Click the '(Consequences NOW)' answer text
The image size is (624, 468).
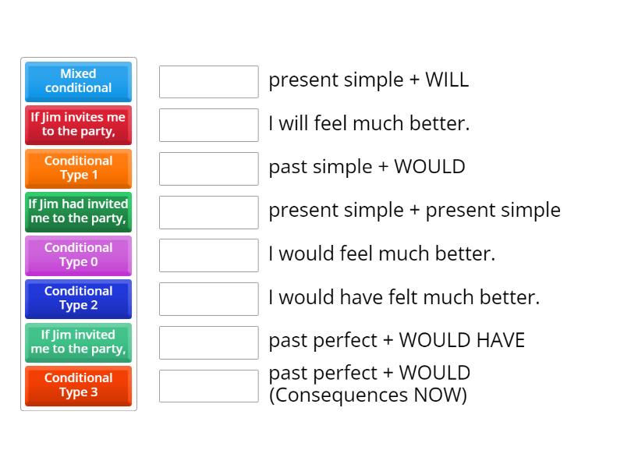368,395
